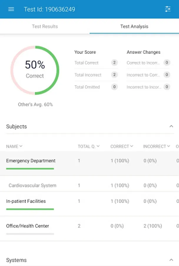The image size is (179, 266).
Task: Sort by the CORRECT column
Action: point(122,146)
